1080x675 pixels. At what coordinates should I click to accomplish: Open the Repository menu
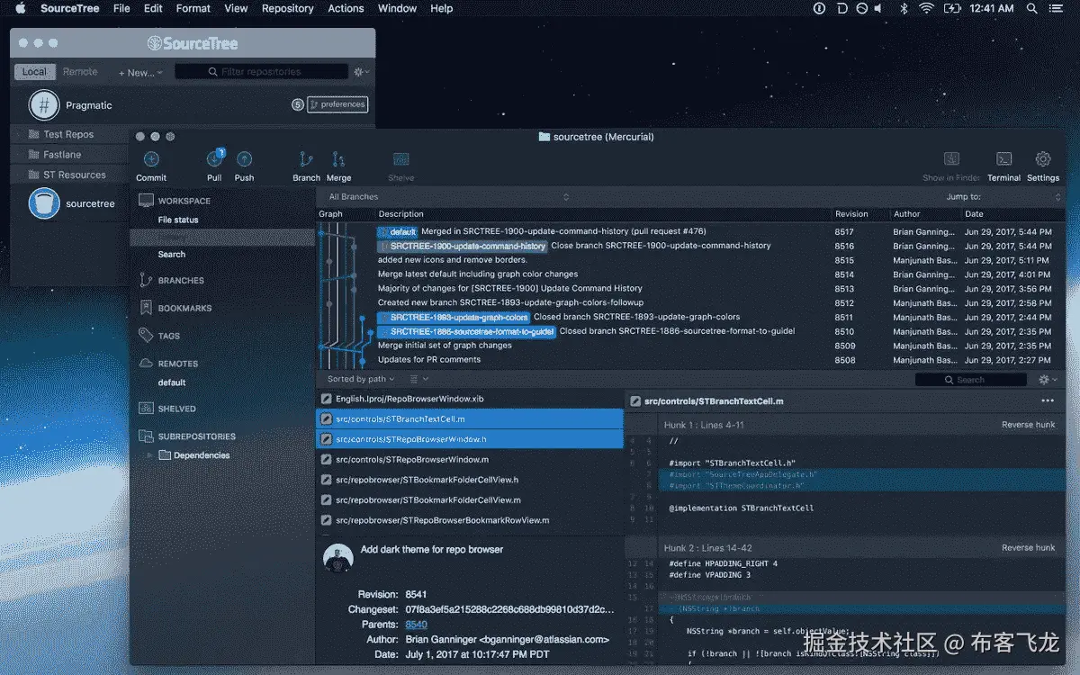click(288, 8)
